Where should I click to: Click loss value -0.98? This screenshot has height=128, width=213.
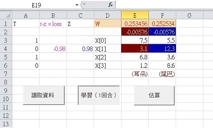53,49
